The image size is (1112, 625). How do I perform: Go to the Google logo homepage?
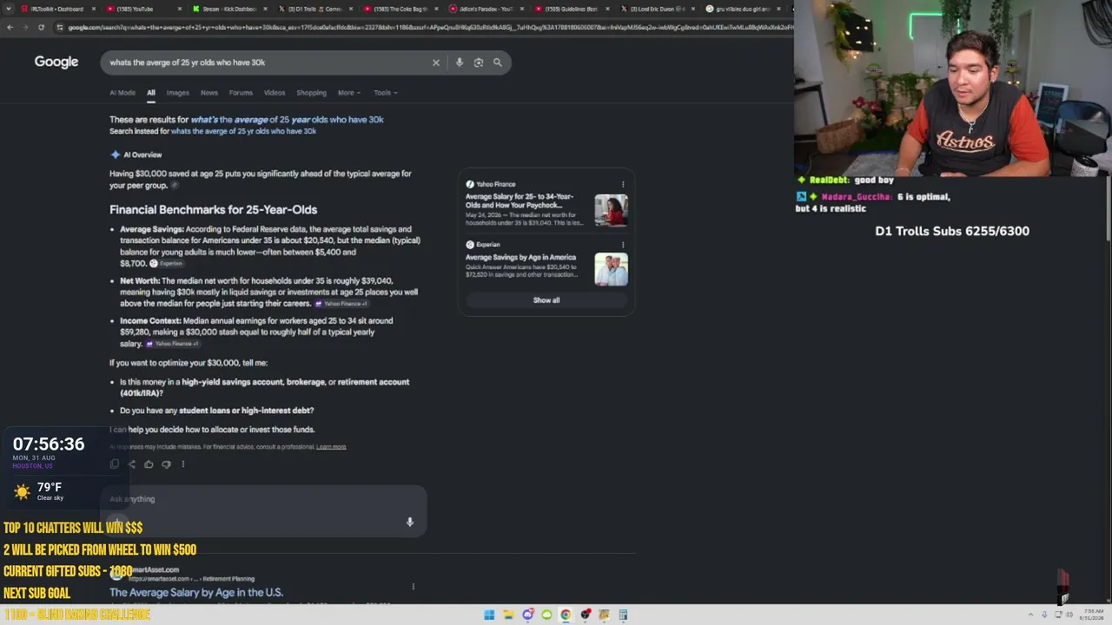[56, 62]
